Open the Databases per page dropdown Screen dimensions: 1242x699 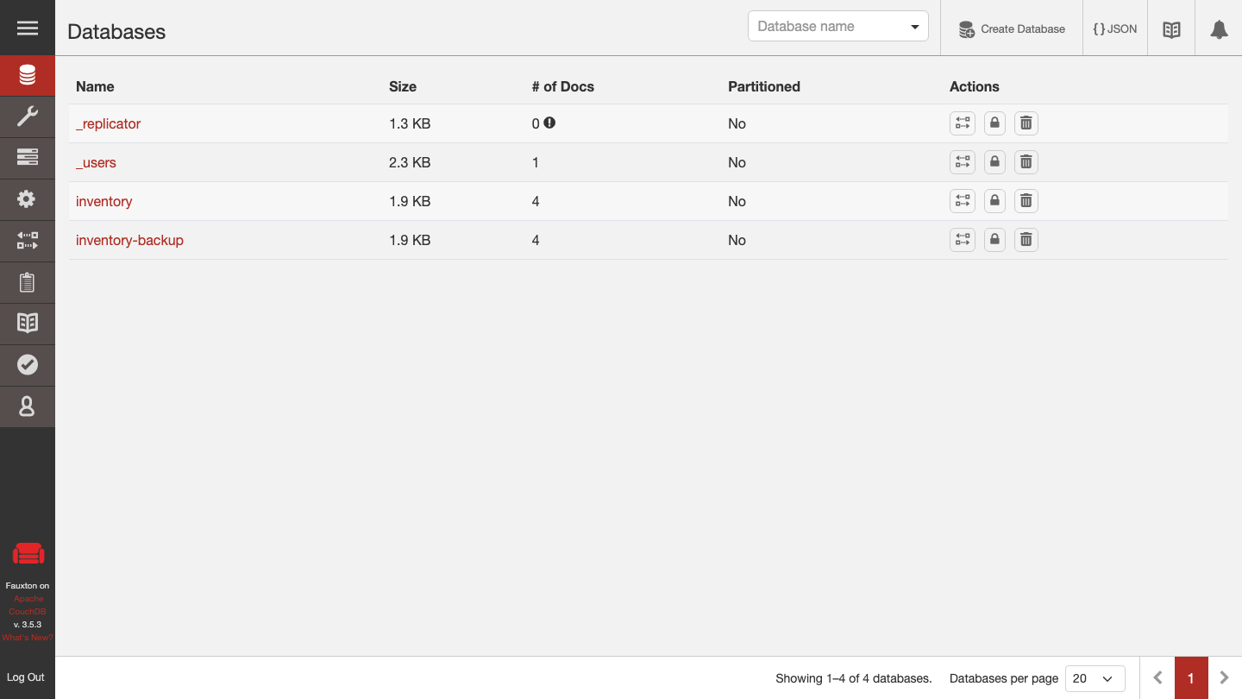click(x=1095, y=678)
